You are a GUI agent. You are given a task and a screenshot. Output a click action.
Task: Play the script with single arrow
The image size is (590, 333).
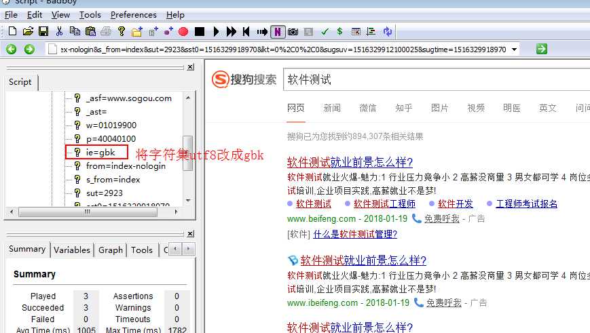click(216, 32)
